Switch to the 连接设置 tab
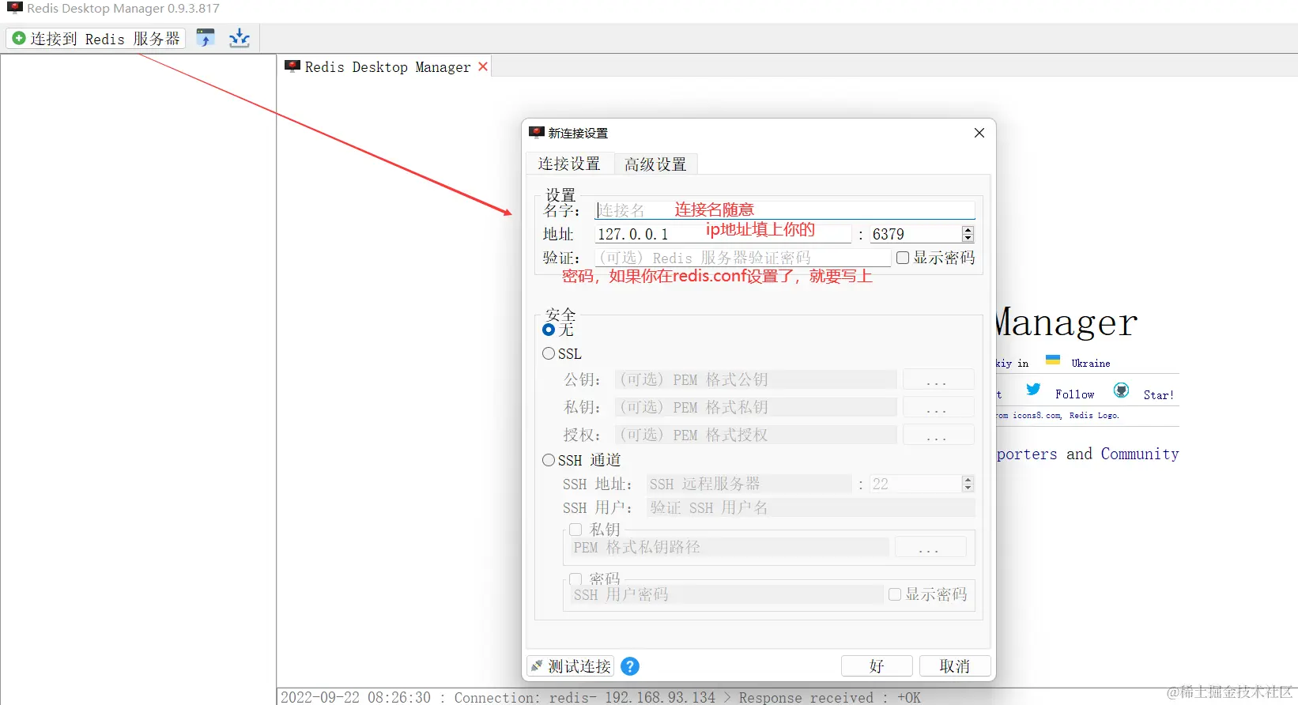1298x705 pixels. [569, 164]
